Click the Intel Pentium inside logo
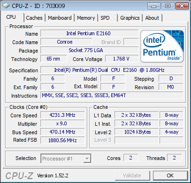Image resolution: width=191 pixels, height=183 pixels. 162,46
